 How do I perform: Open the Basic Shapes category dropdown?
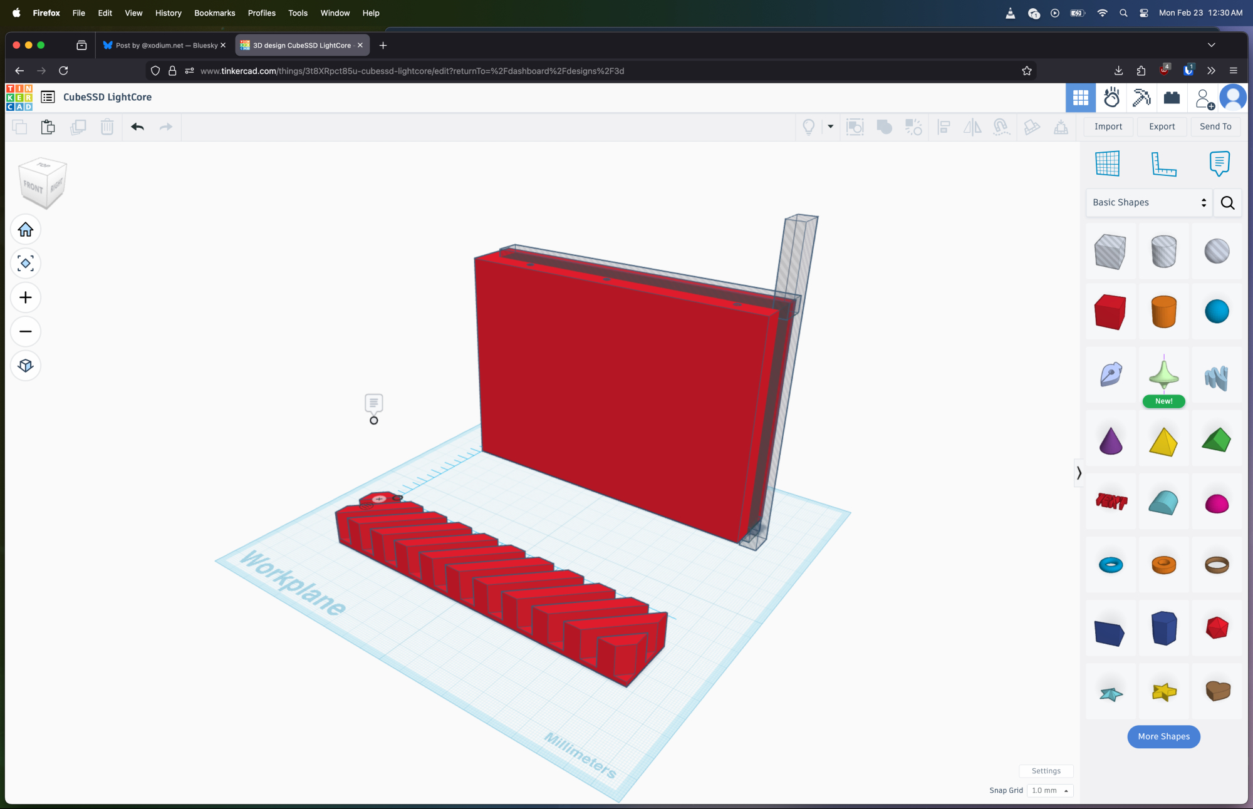tap(1148, 202)
